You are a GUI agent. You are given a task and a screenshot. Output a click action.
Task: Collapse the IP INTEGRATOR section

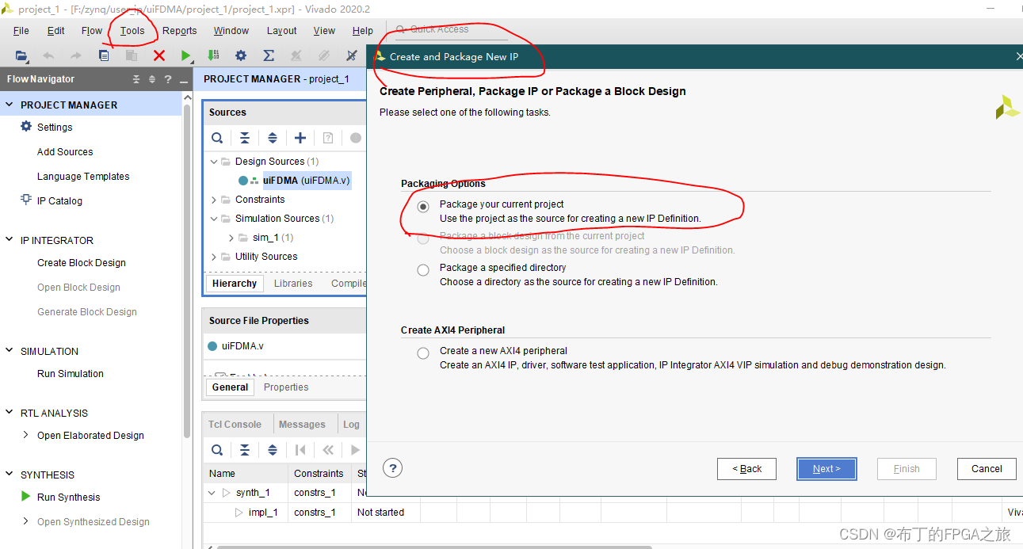10,240
